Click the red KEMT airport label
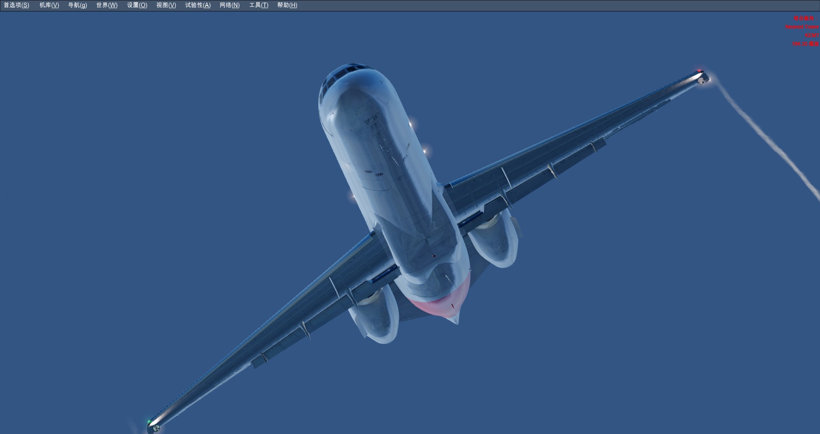Screen dimensions: 820x434 point(811,35)
